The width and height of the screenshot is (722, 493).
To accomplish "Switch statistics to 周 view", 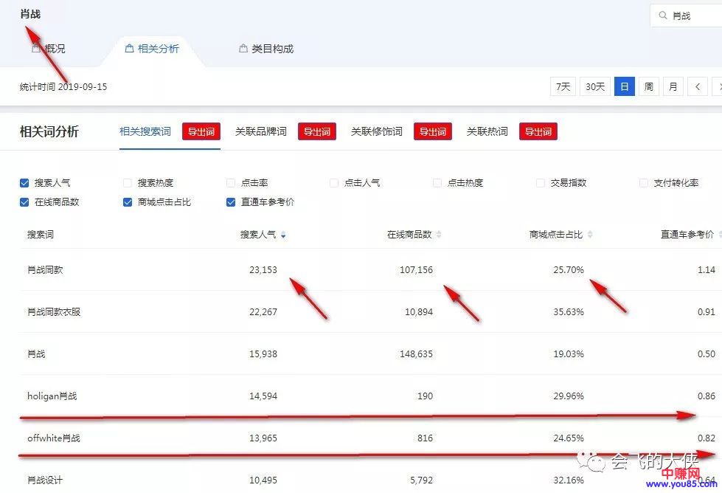I will [x=648, y=87].
